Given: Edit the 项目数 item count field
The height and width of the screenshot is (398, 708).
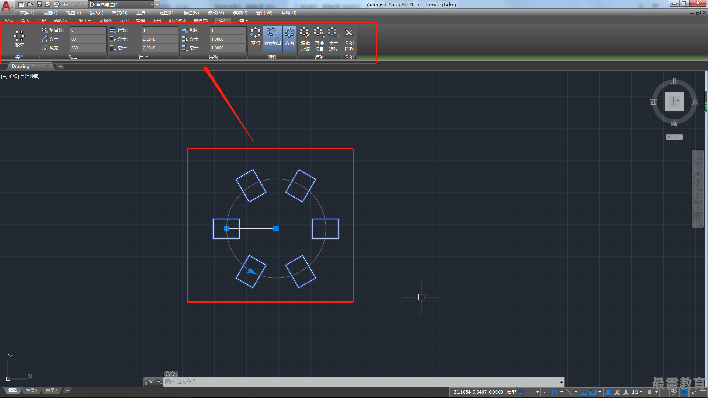Looking at the screenshot, I should tap(88, 30).
